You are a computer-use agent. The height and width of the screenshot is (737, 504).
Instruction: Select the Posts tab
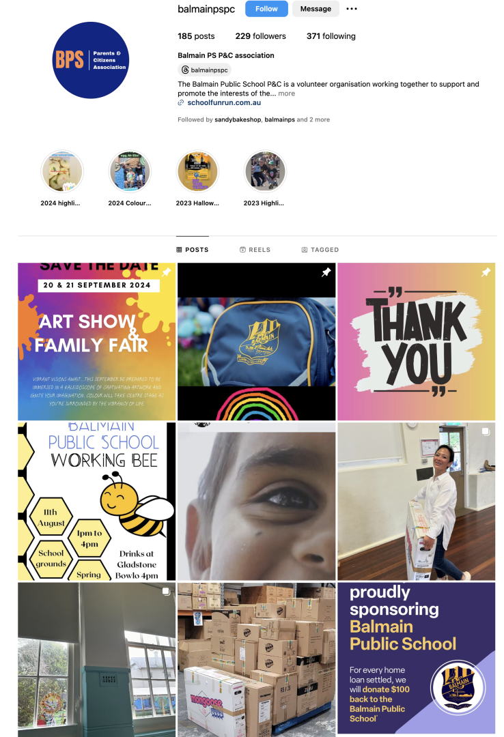click(193, 250)
